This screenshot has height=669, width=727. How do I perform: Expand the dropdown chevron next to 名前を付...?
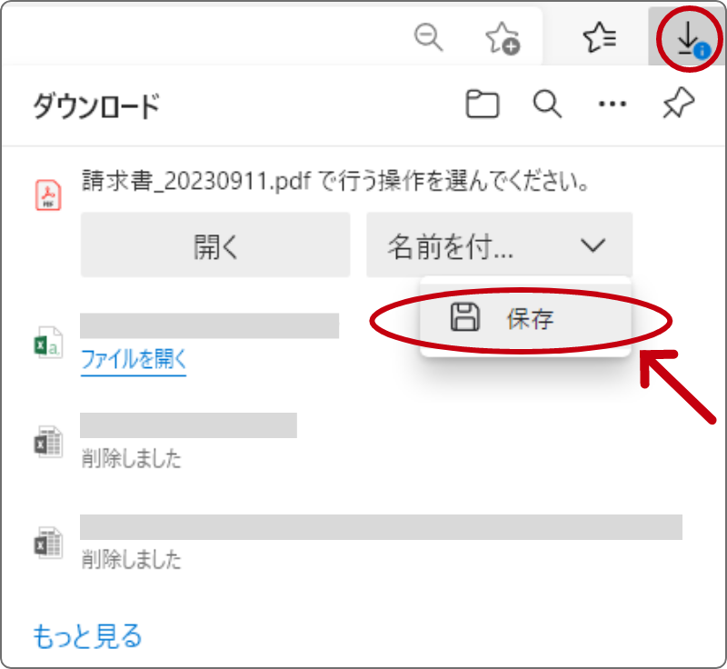point(593,245)
